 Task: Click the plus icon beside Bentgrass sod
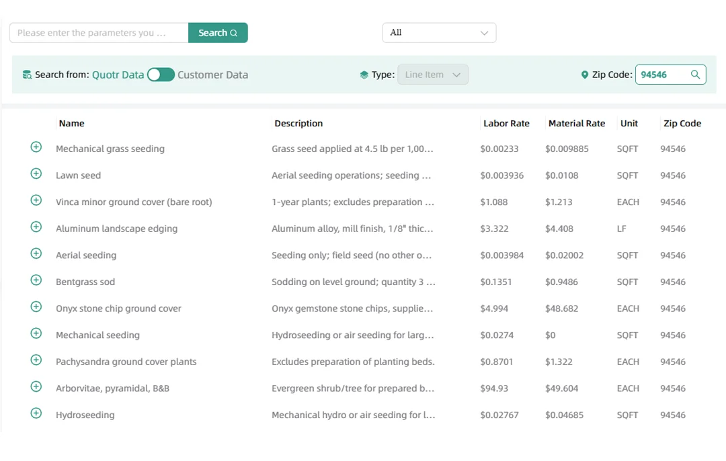pyautogui.click(x=36, y=280)
